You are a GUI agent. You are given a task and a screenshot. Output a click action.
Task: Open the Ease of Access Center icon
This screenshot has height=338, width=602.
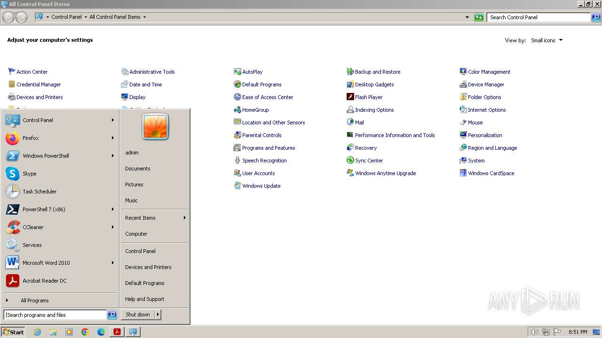pyautogui.click(x=238, y=97)
